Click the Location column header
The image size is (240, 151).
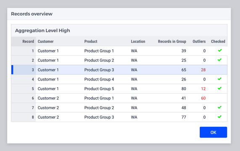pyautogui.click(x=138, y=42)
